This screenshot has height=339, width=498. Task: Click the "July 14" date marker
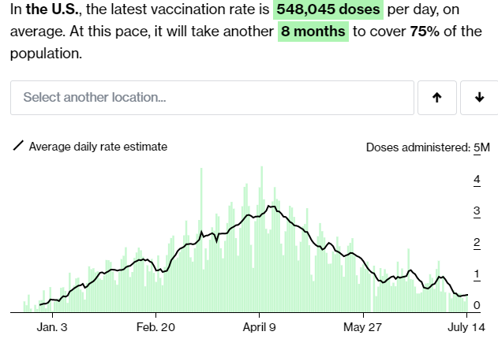(x=467, y=326)
